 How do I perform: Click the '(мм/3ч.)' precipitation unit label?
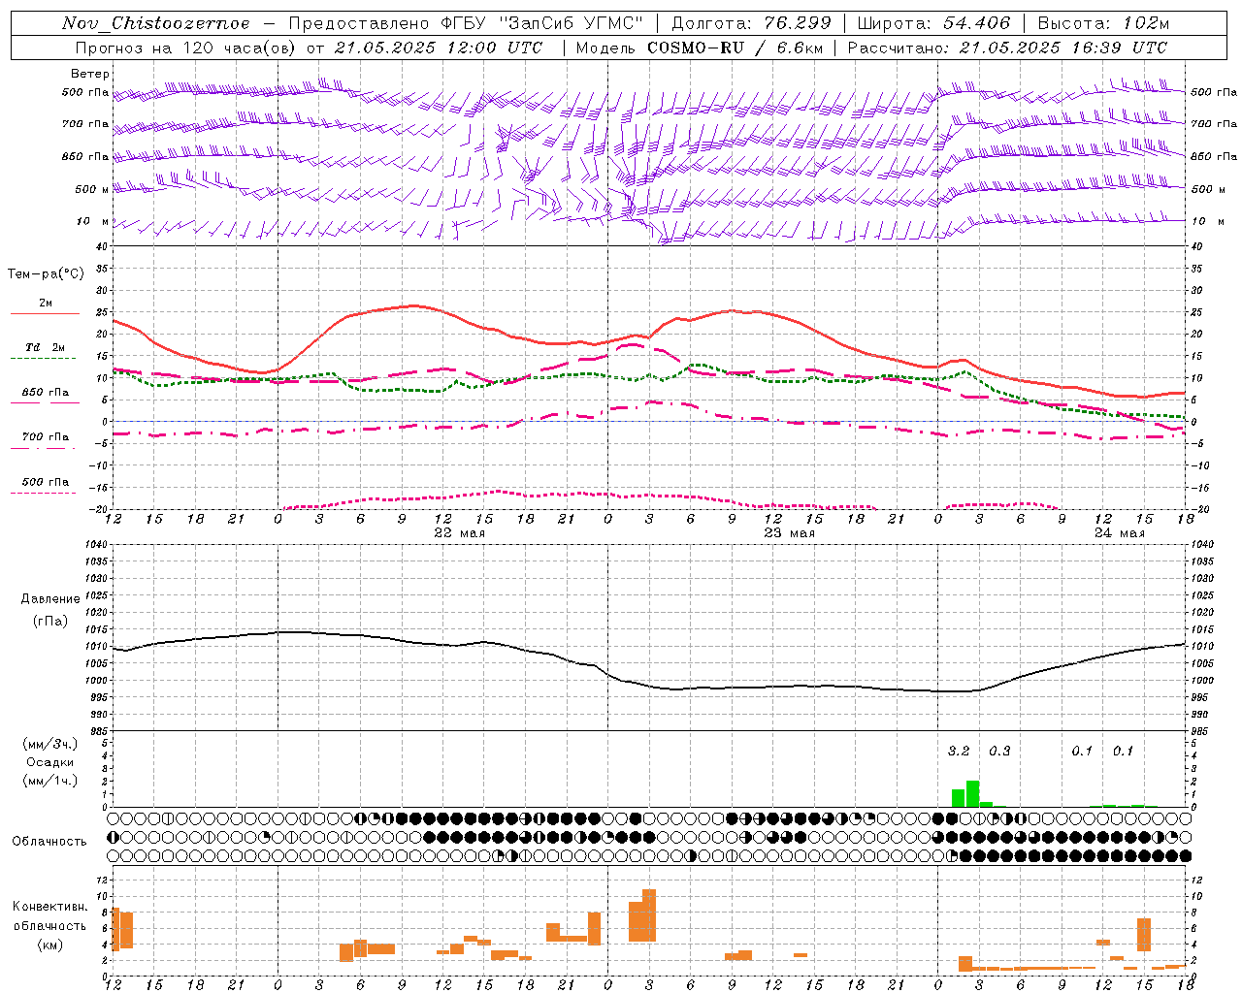[50, 744]
